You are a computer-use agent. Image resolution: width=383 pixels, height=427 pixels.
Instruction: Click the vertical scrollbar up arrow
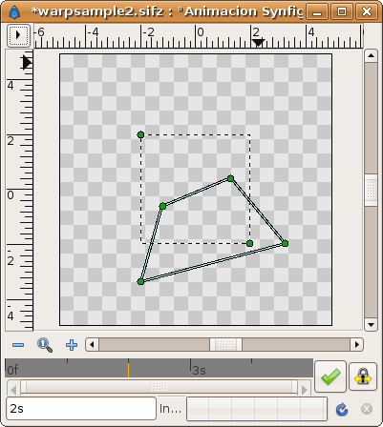371,56
